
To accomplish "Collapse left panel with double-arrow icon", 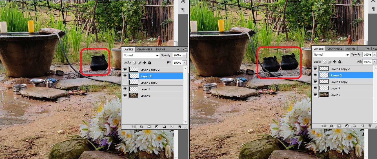I will click(x=178, y=49).
